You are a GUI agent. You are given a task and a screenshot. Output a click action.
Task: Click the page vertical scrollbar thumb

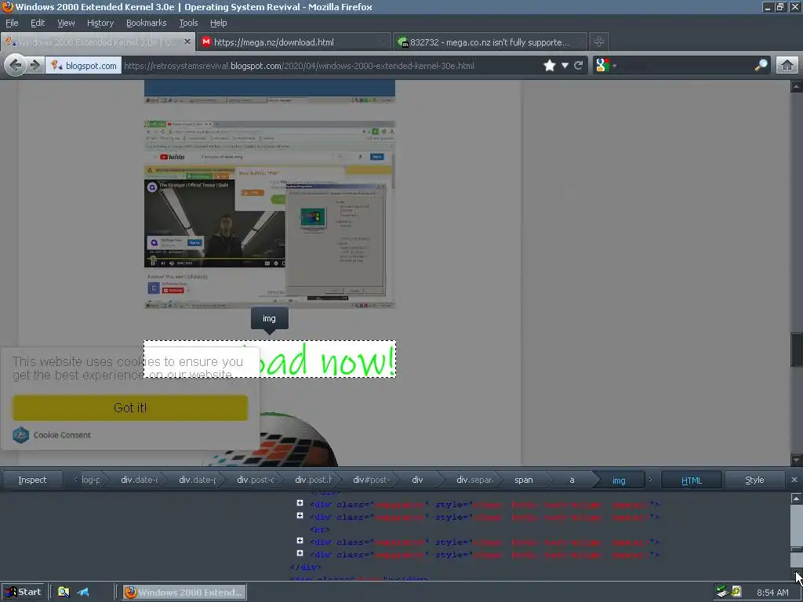(x=796, y=349)
